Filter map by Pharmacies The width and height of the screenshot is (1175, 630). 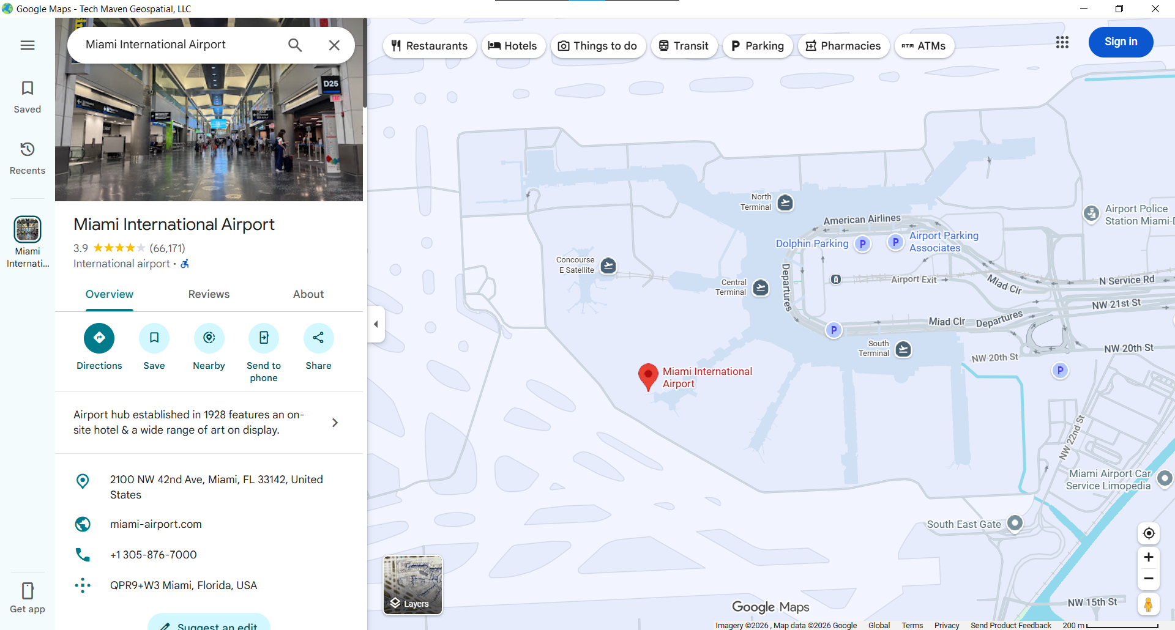[x=843, y=46]
